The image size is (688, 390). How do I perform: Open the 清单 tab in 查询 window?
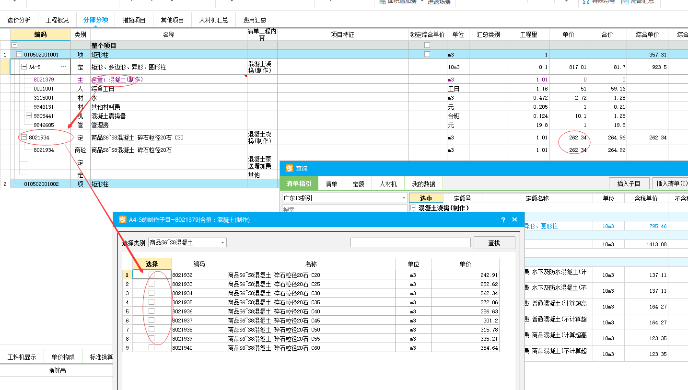click(331, 184)
